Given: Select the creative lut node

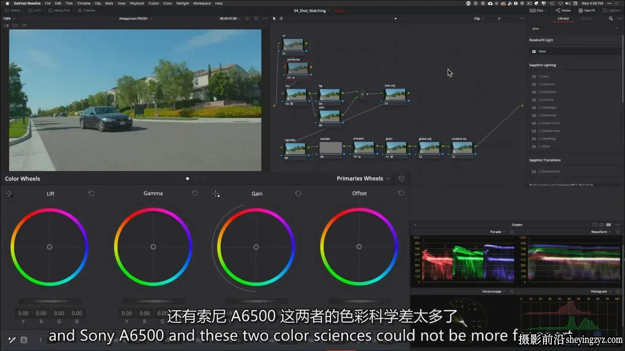Looking at the screenshot, I should [x=462, y=147].
